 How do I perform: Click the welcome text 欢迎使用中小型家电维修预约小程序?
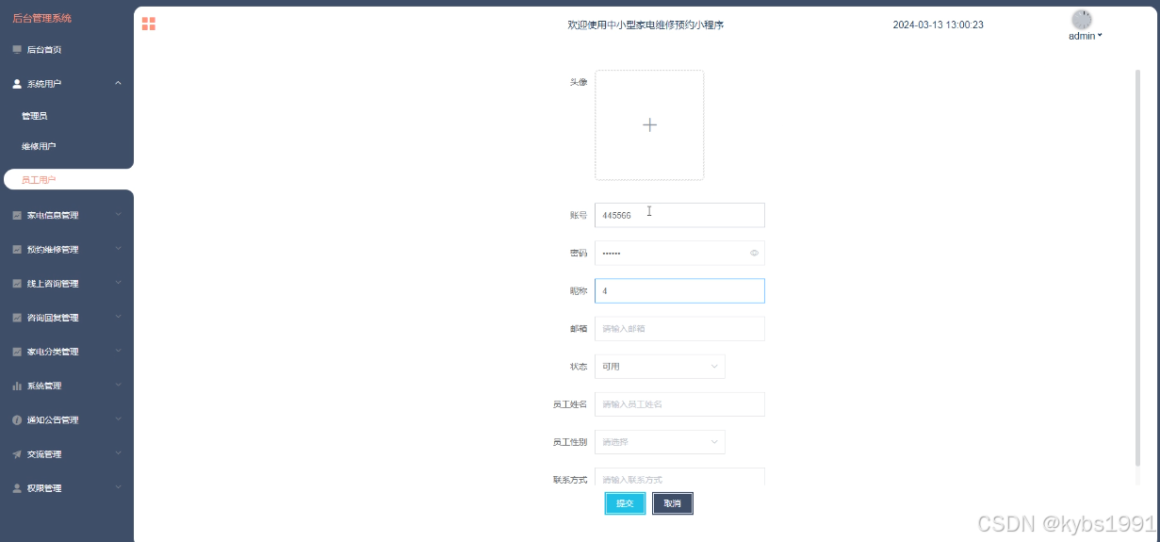click(x=645, y=25)
